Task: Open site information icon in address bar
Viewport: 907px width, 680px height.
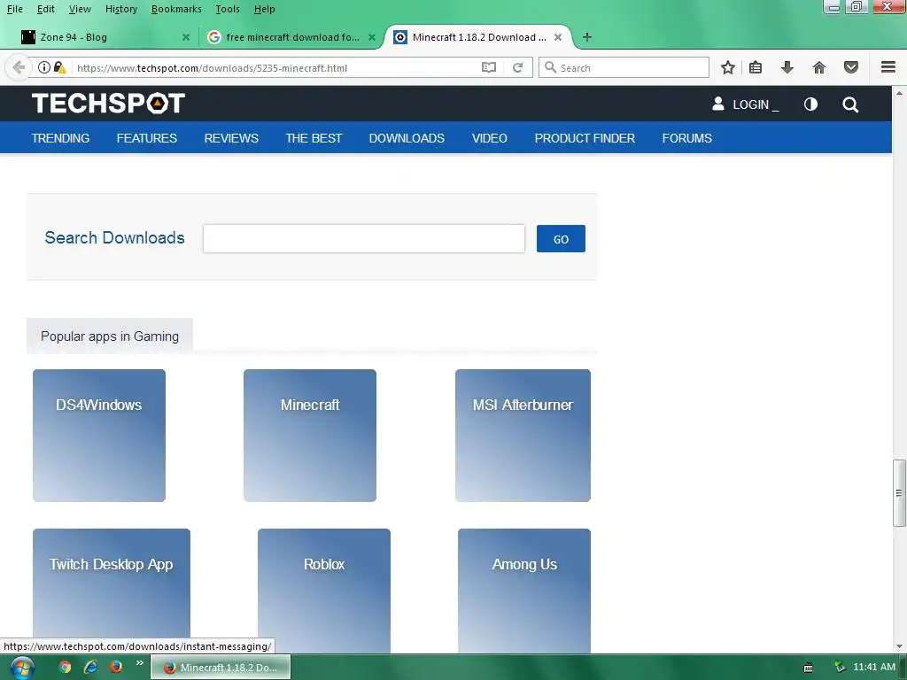Action: pyautogui.click(x=44, y=67)
